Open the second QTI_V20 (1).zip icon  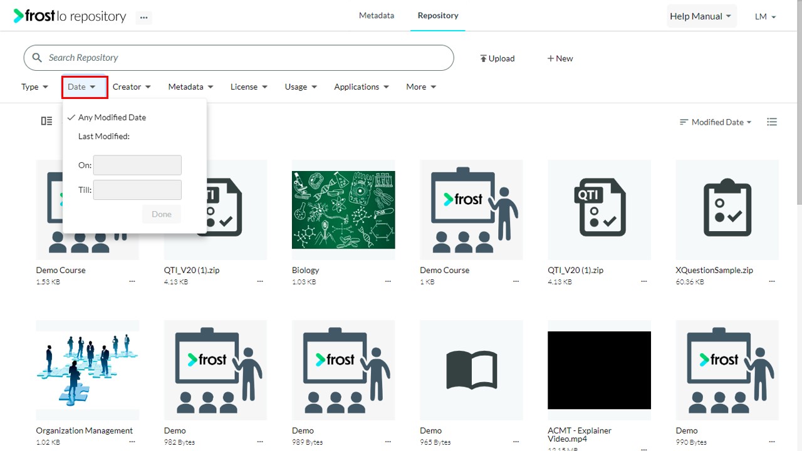tap(599, 210)
